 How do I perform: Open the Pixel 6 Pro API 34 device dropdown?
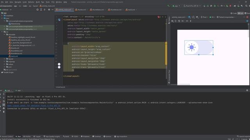pos(192,6)
